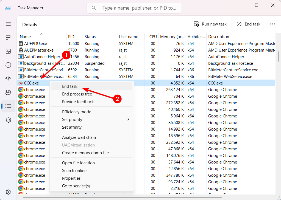Click Chrome icon of the 347,780 K process
The height and width of the screenshot is (200, 281).
point(21,175)
